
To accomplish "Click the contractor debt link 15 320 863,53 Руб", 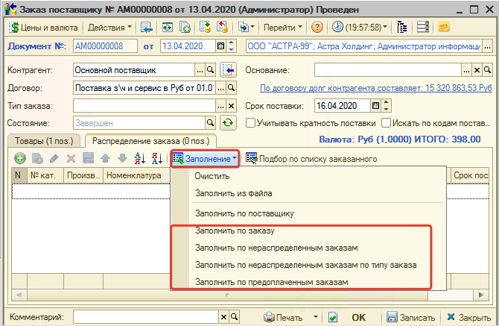I will click(376, 88).
